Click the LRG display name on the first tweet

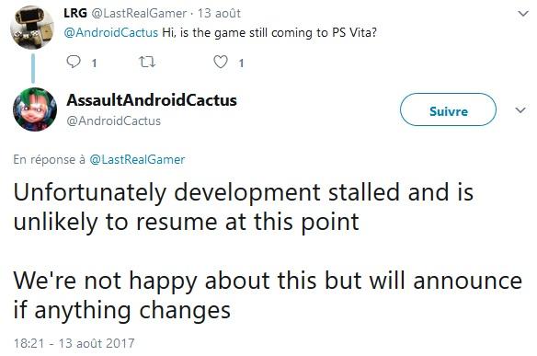[x=75, y=14]
